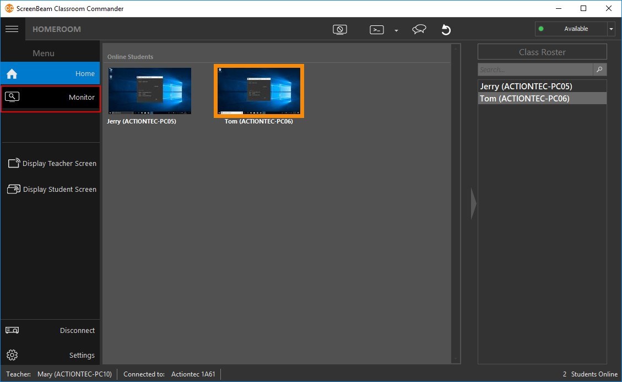
Task: Click Disconnect in sidebar
Action: pos(50,330)
